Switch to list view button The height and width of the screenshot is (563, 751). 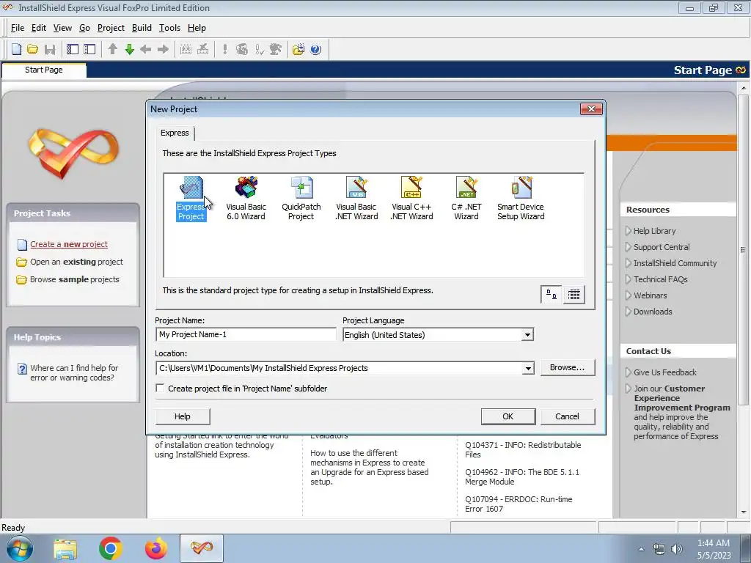574,295
